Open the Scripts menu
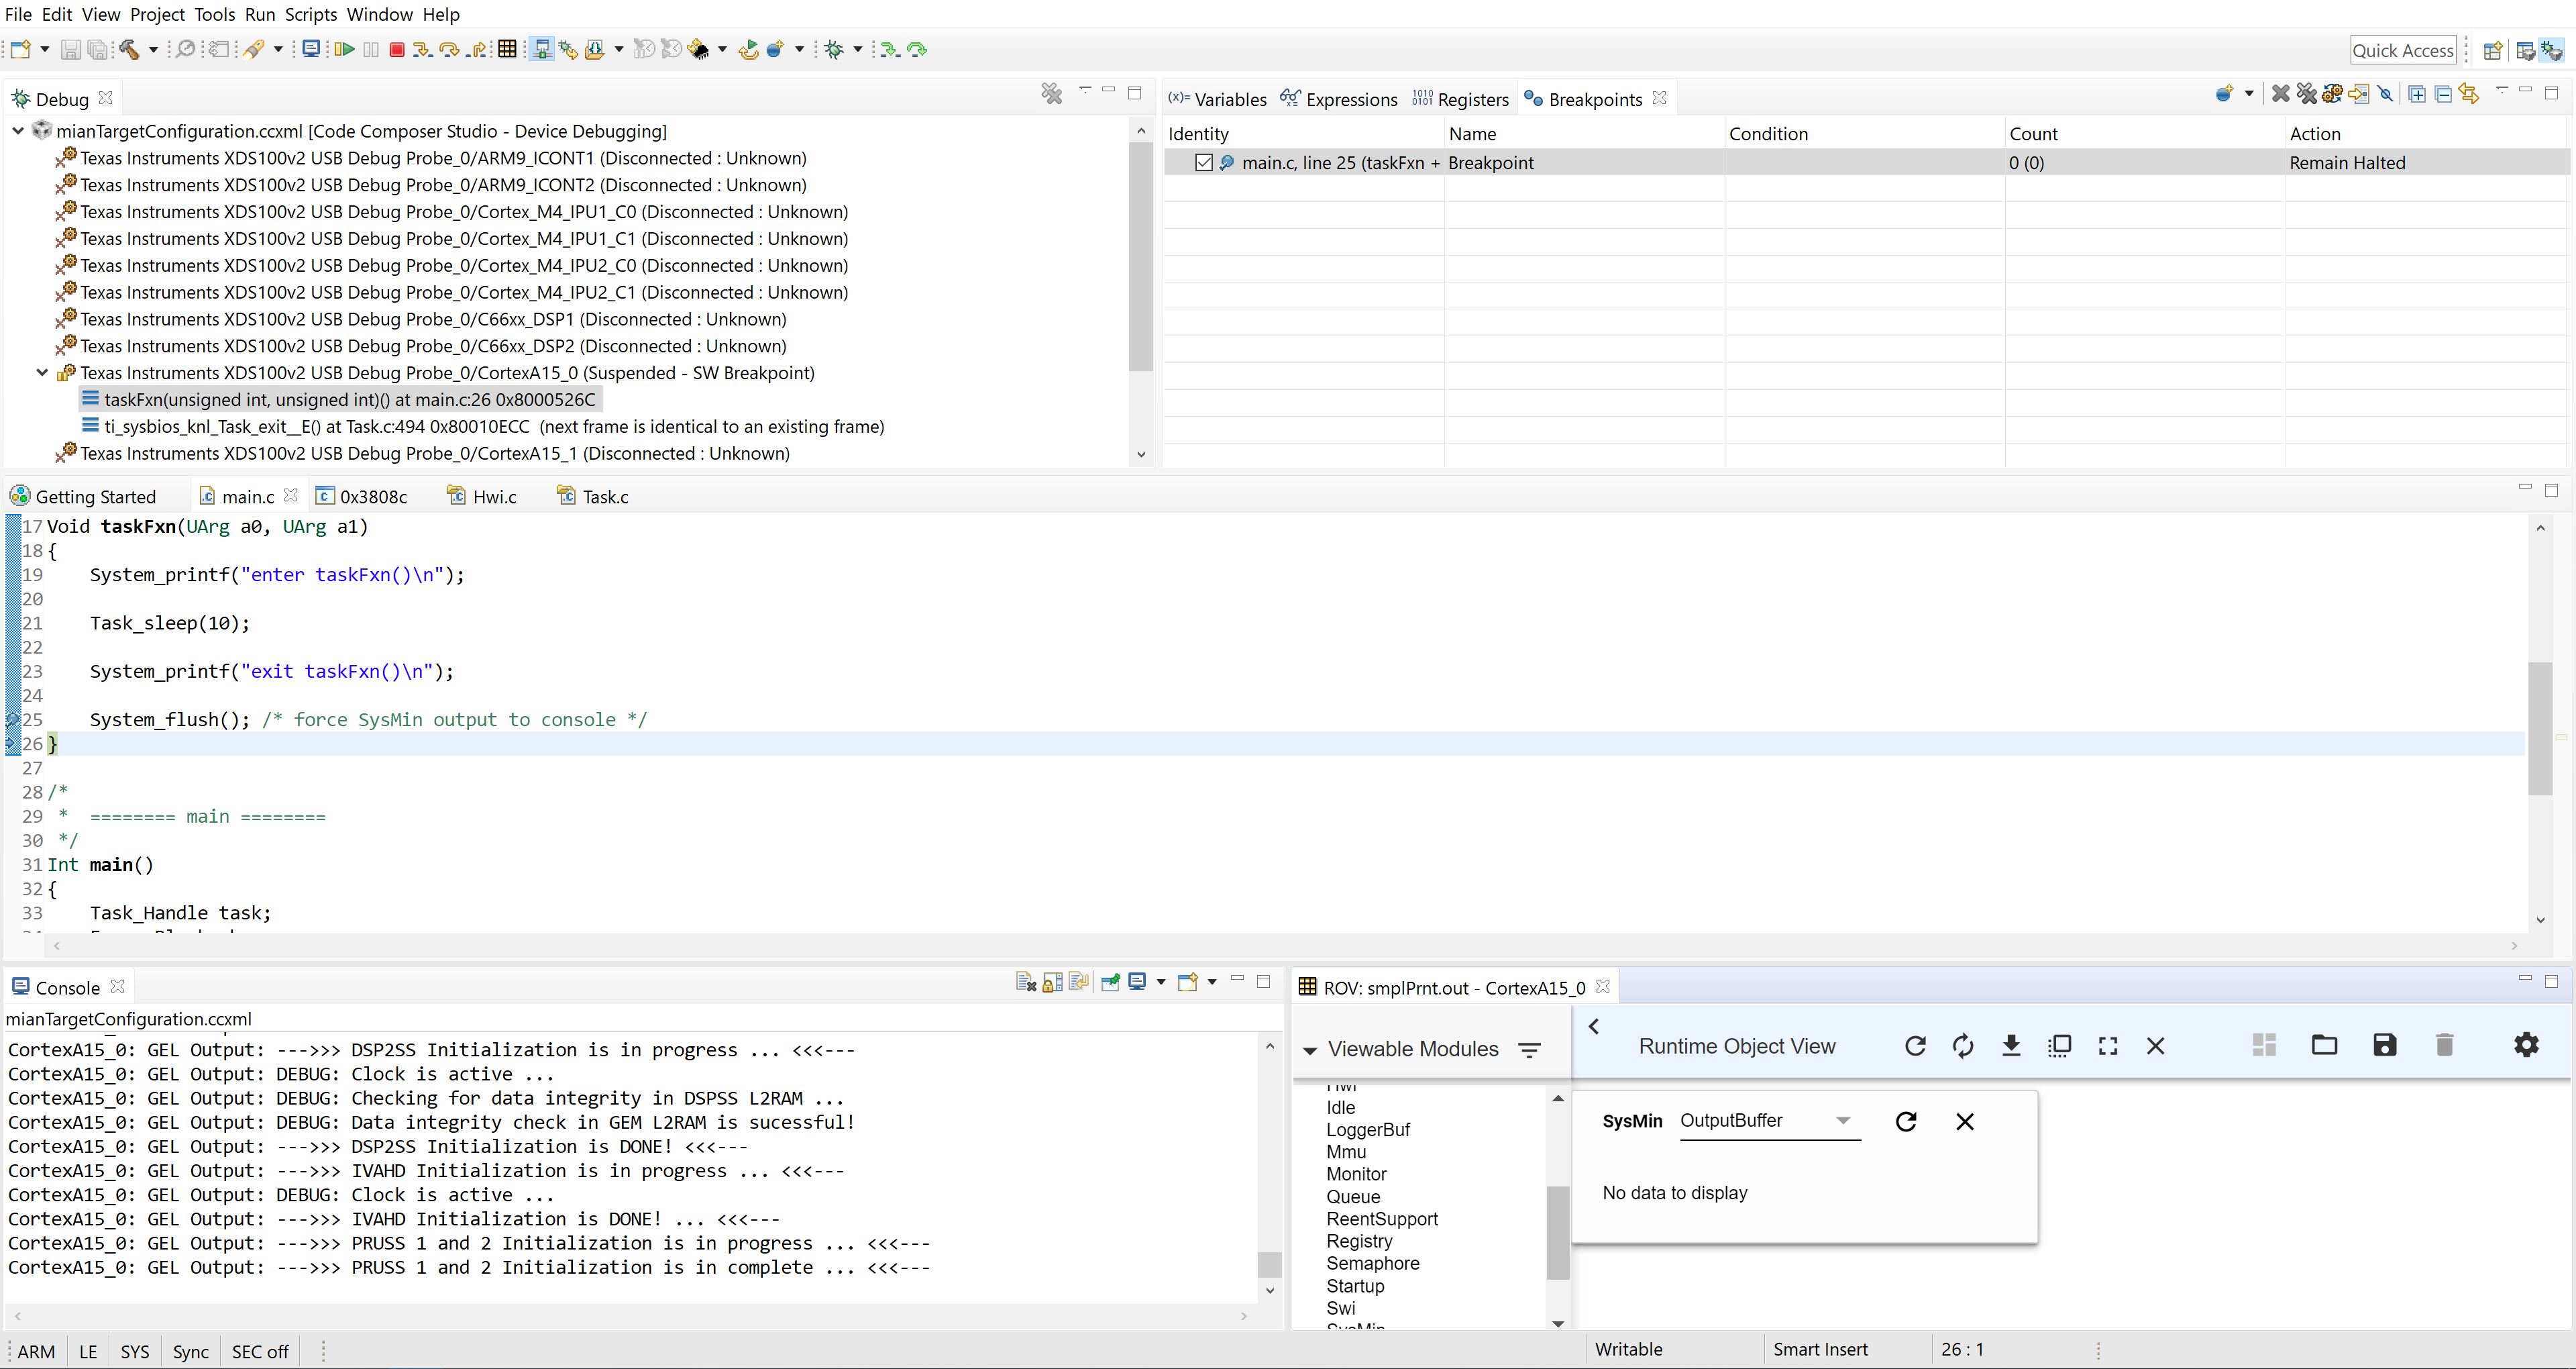2576x1369 pixels. pyautogui.click(x=311, y=14)
